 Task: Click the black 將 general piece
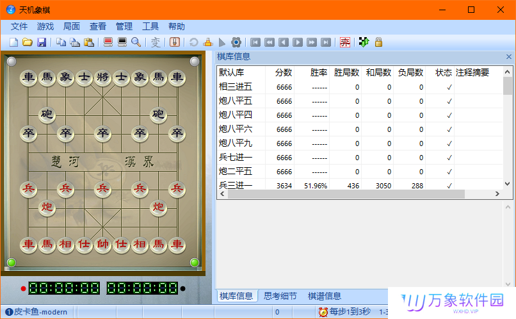coord(102,78)
